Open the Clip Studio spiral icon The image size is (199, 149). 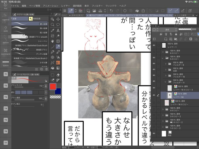point(80,11)
